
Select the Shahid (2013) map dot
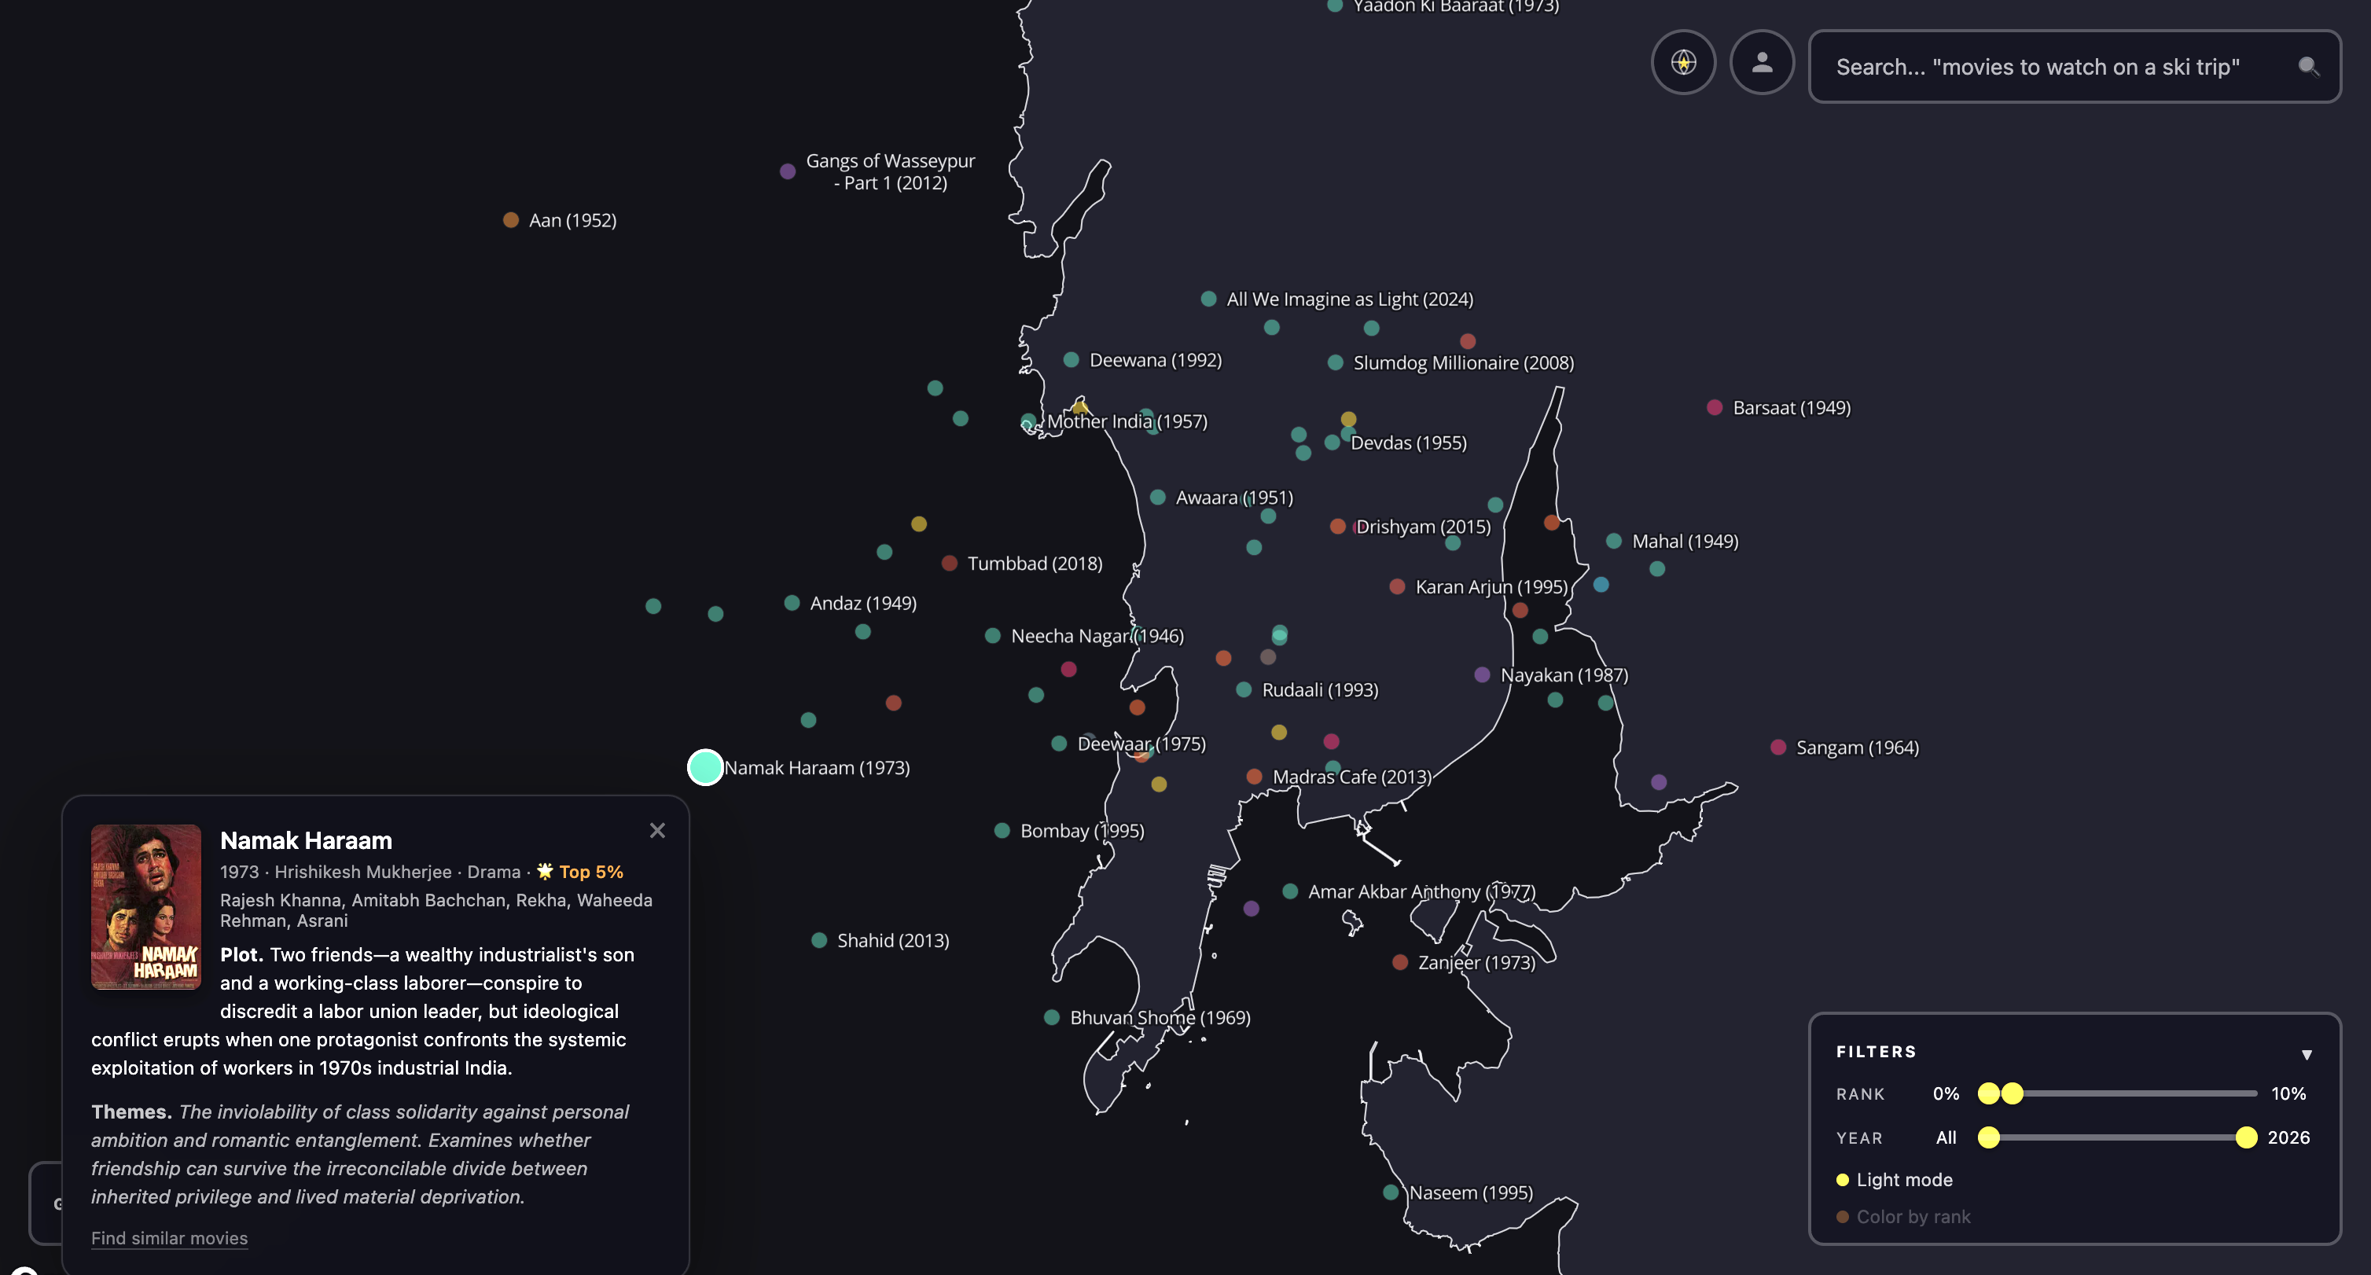click(x=818, y=940)
